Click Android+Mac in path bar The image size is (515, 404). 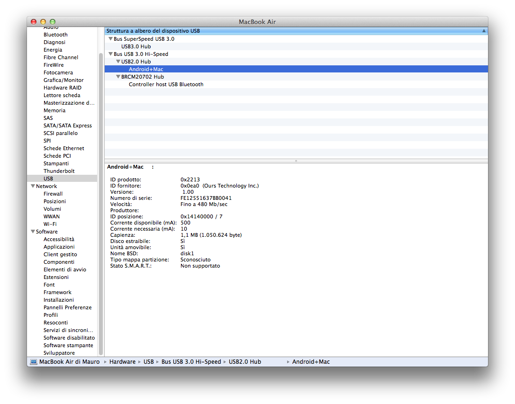311,362
